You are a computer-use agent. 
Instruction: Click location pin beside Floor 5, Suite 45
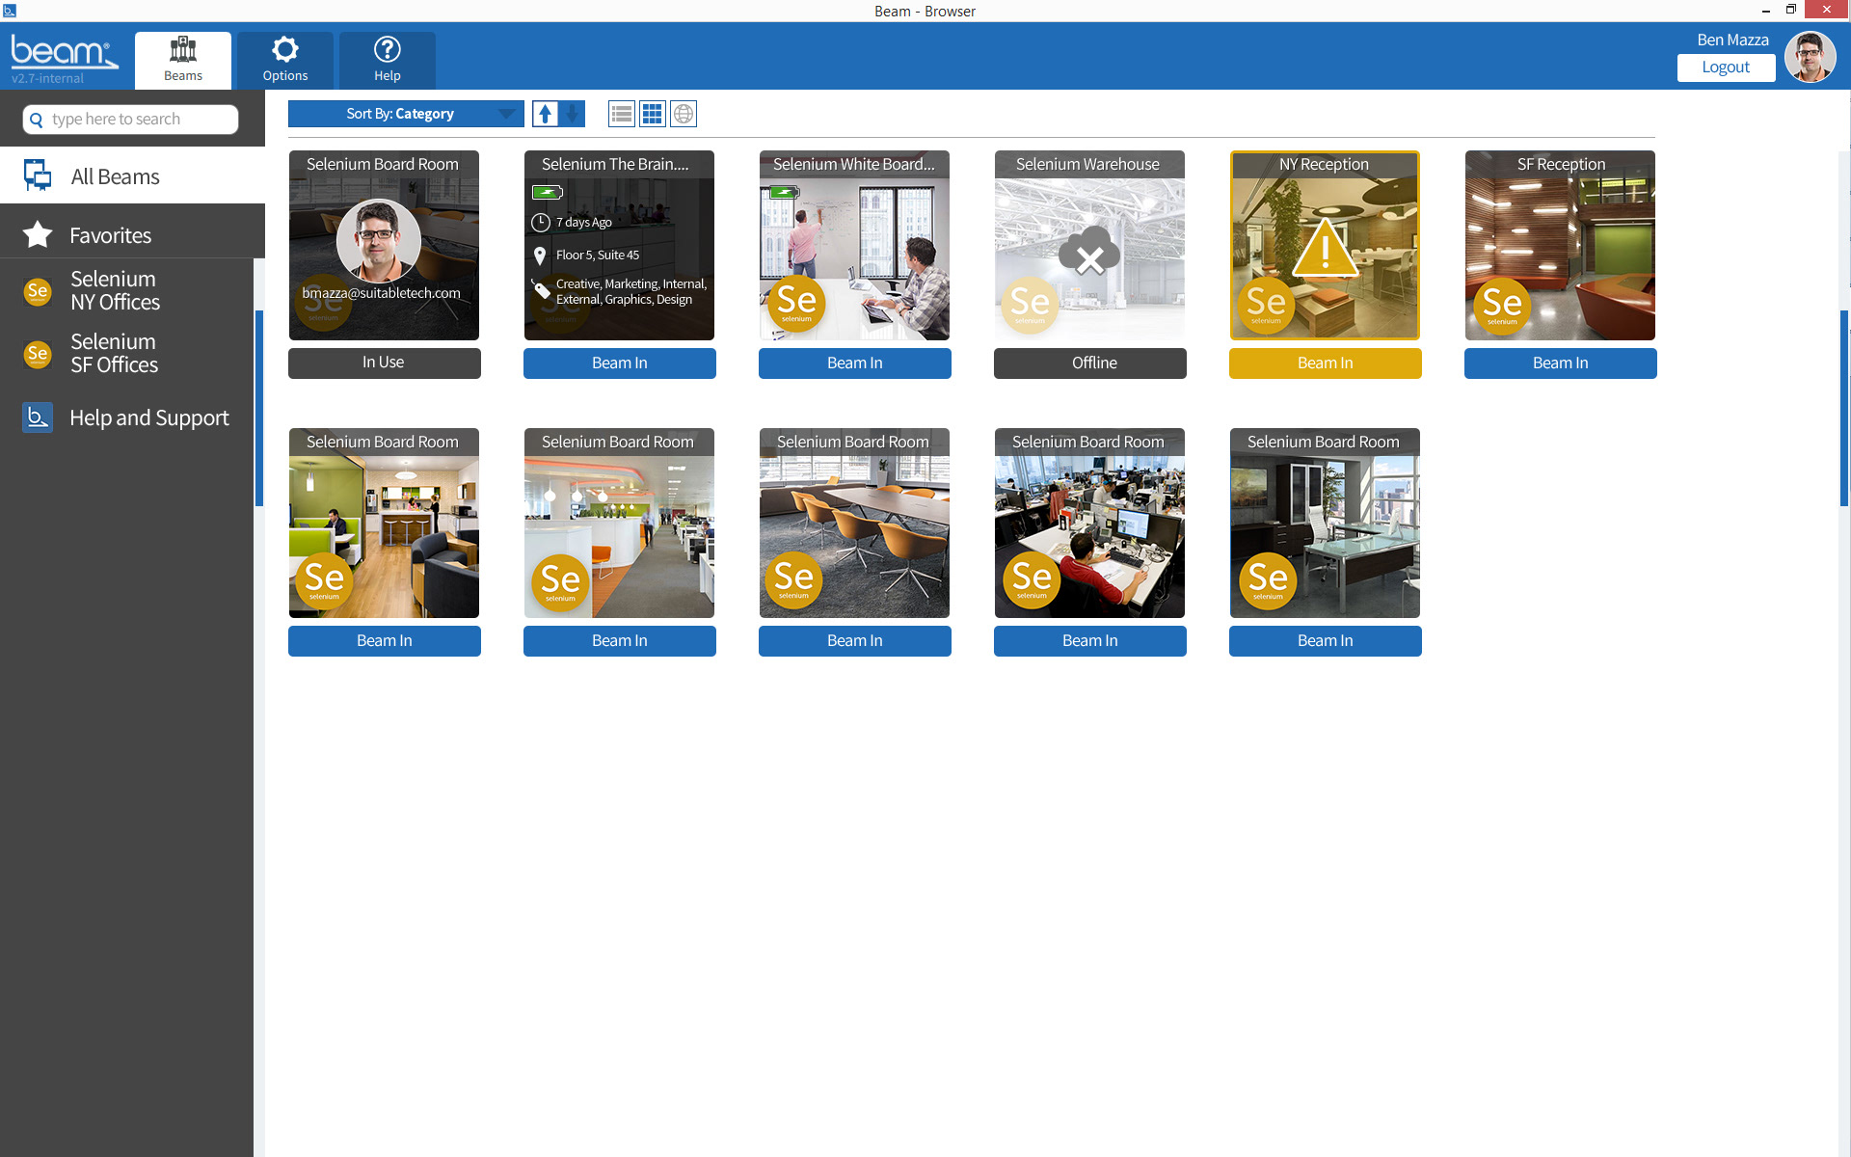pos(540,256)
